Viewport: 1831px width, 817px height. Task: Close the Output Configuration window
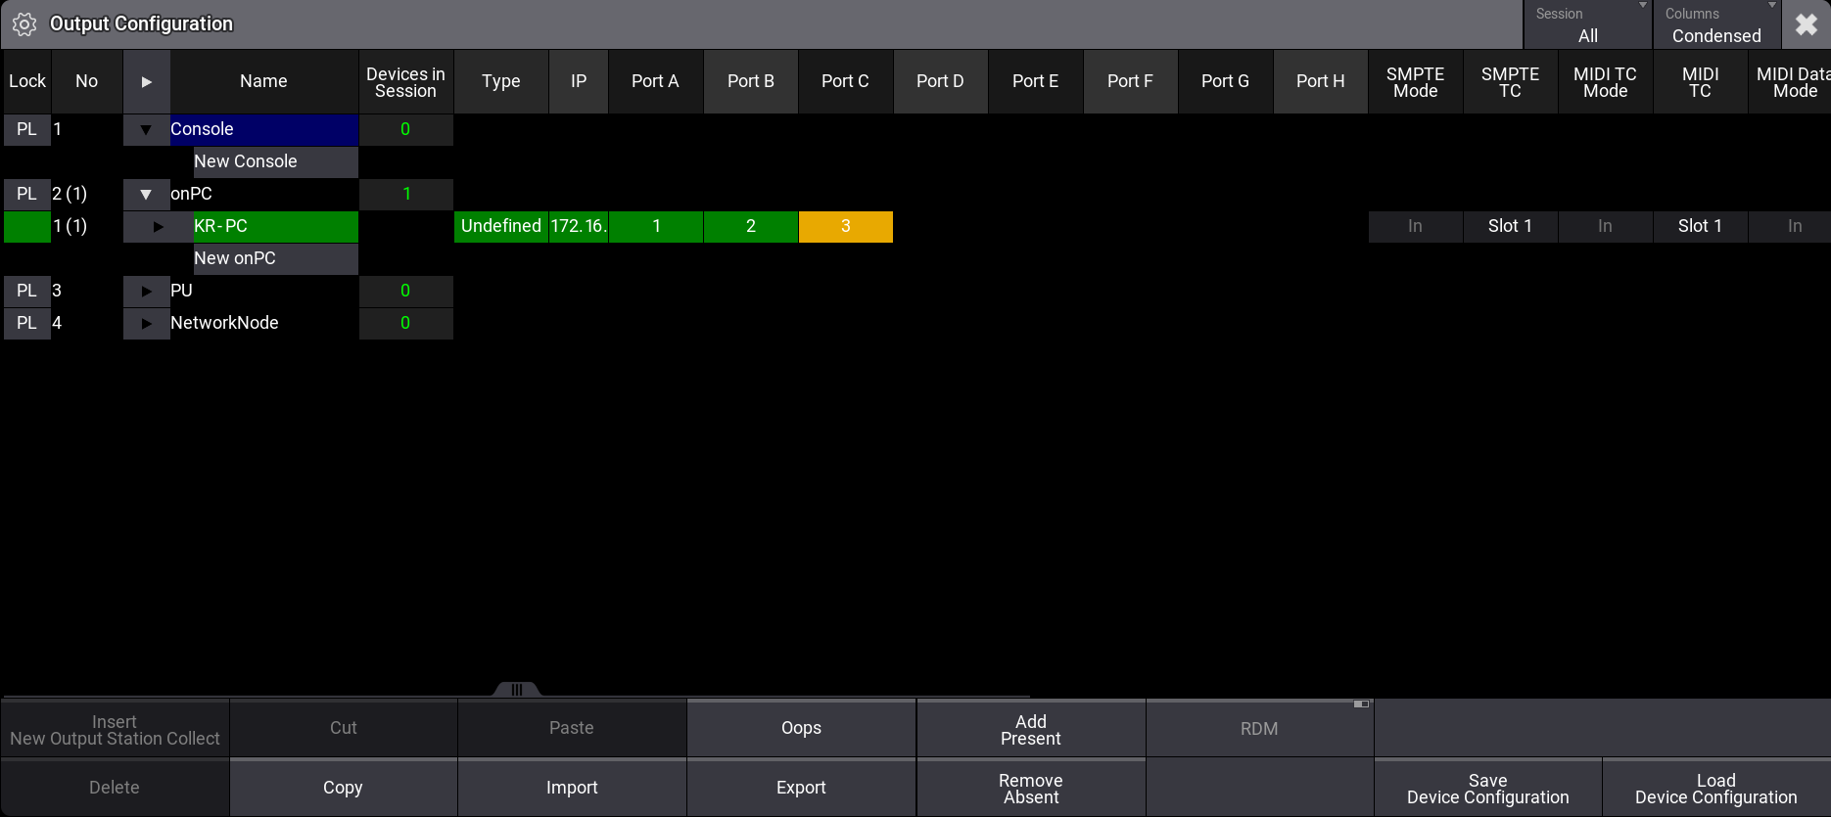tap(1806, 24)
